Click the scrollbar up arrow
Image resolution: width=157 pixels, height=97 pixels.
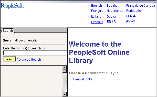tap(65, 68)
